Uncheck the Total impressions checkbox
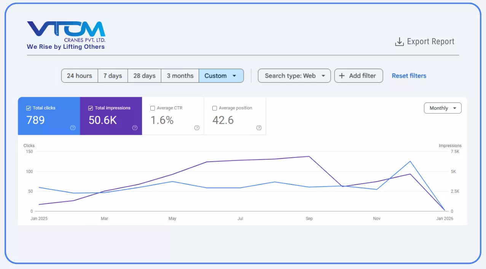Screen dimensions: 486x269 pos(90,108)
